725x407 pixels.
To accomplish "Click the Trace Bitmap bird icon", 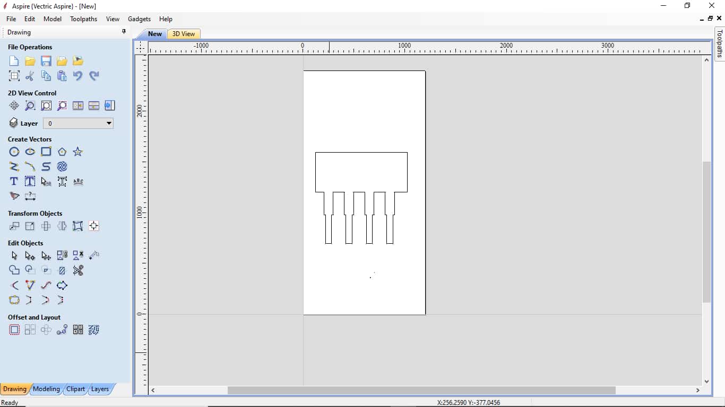I will [x=14, y=197].
